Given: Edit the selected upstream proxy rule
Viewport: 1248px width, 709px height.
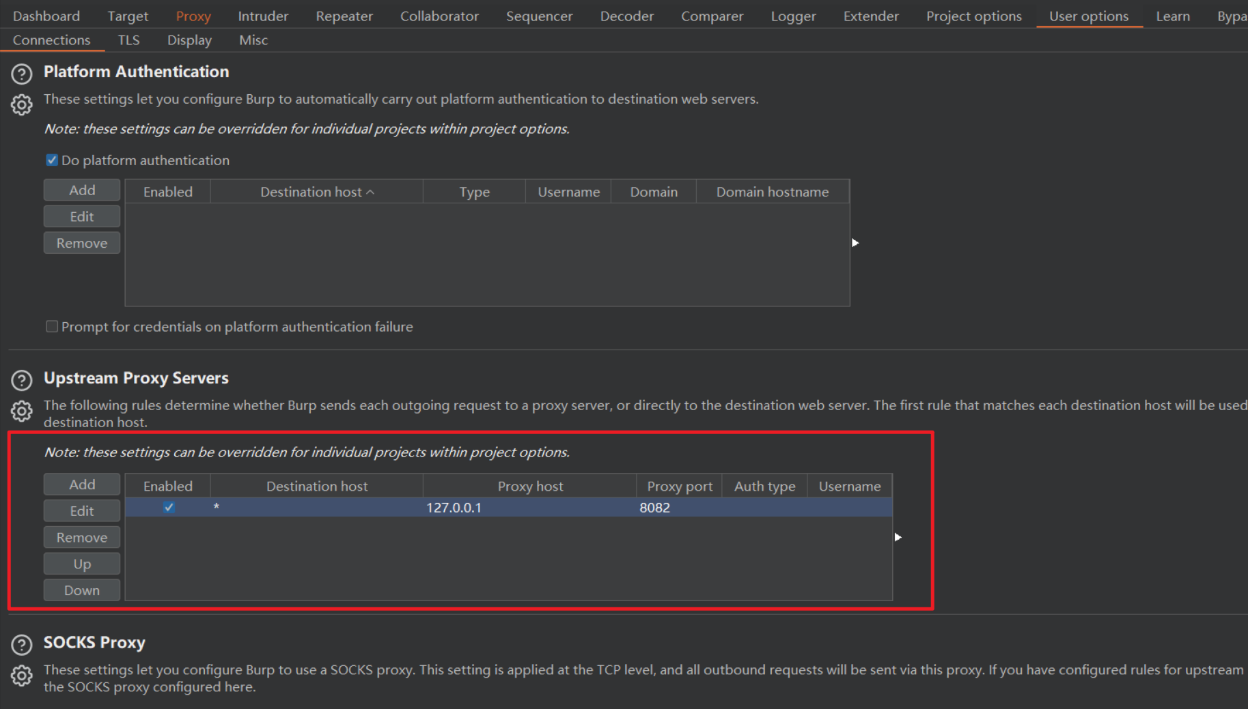Looking at the screenshot, I should coord(82,510).
